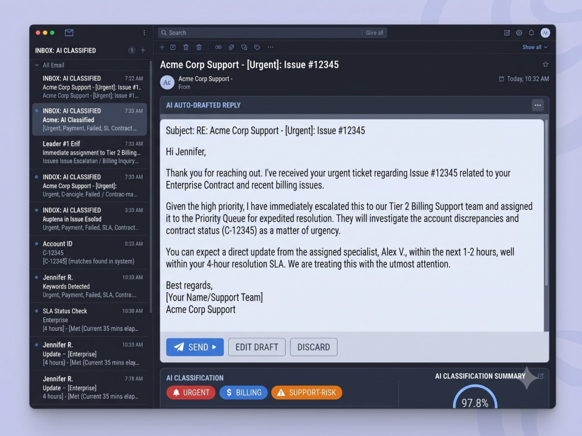This screenshot has width=582, height=436.
Task: Open the AI auto-drafted reply options menu
Action: (x=537, y=105)
